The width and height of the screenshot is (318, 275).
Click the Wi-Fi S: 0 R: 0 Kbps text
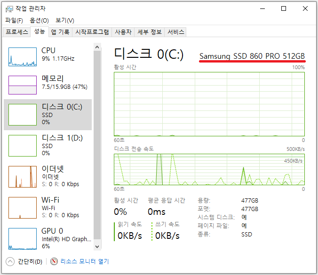pos(60,215)
